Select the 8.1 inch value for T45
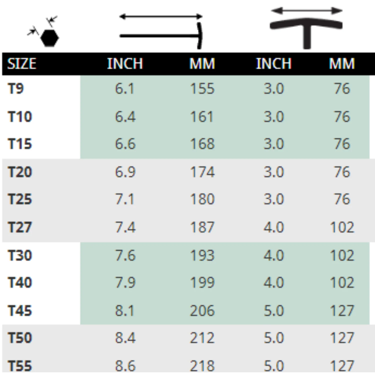 125,311
